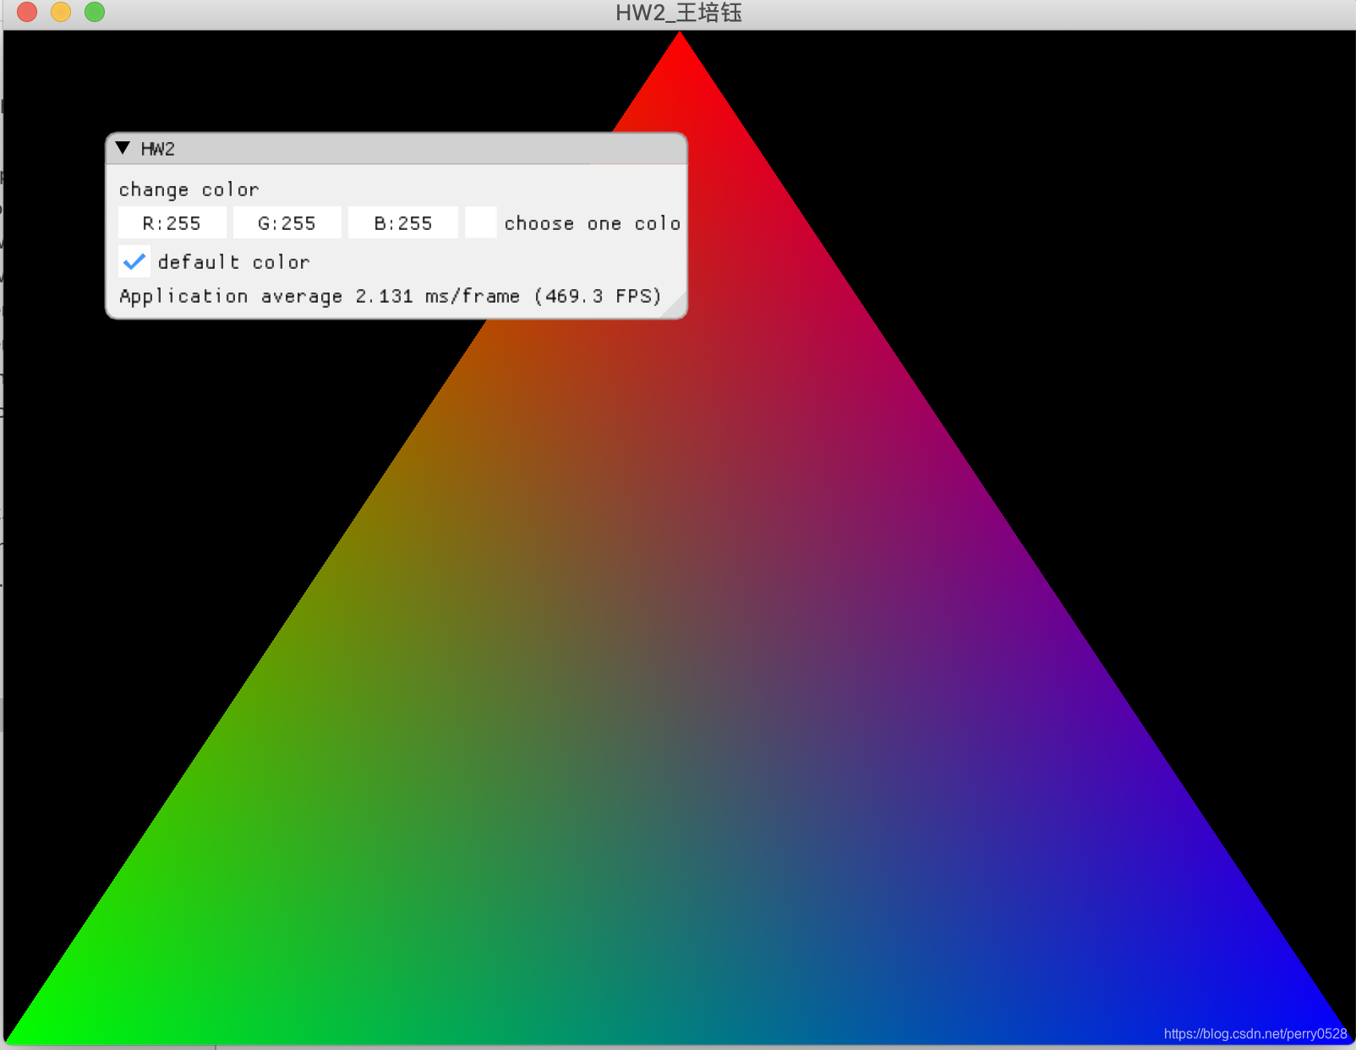Click the HW2 panel title bar
The width and height of the screenshot is (1356, 1050).
coord(396,149)
